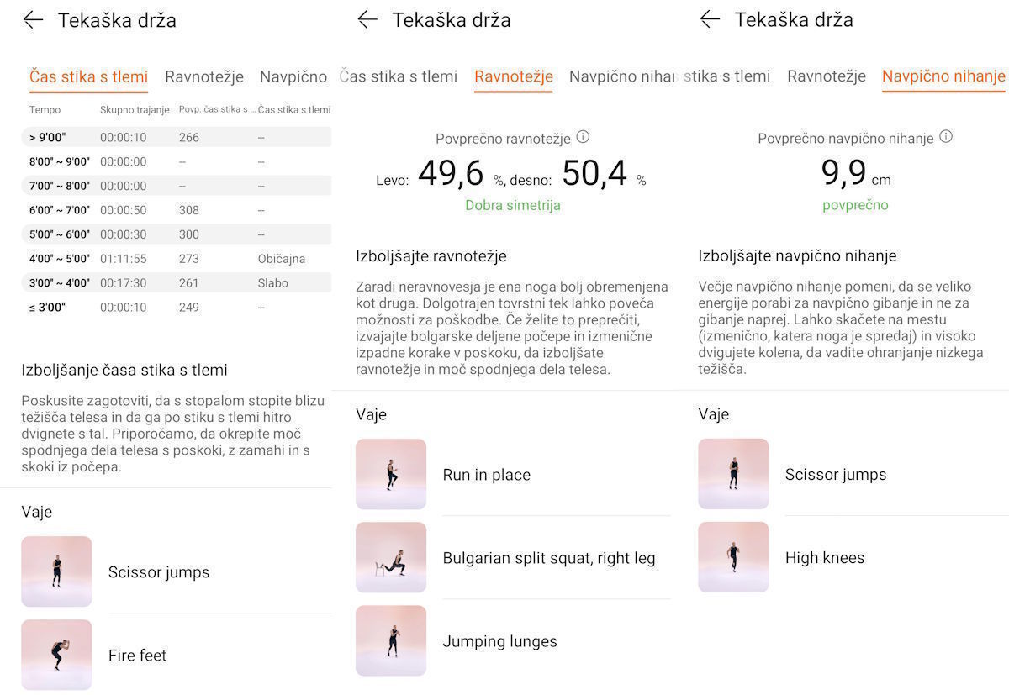Select the Run in place exercise image
Image resolution: width=1009 pixels, height=695 pixels.
[x=391, y=474]
